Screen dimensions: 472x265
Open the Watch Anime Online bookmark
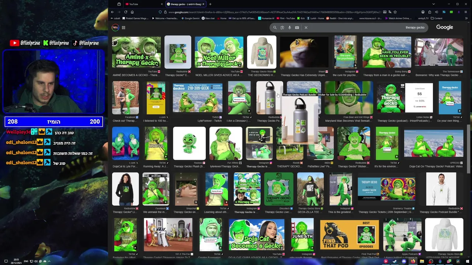click(398, 18)
